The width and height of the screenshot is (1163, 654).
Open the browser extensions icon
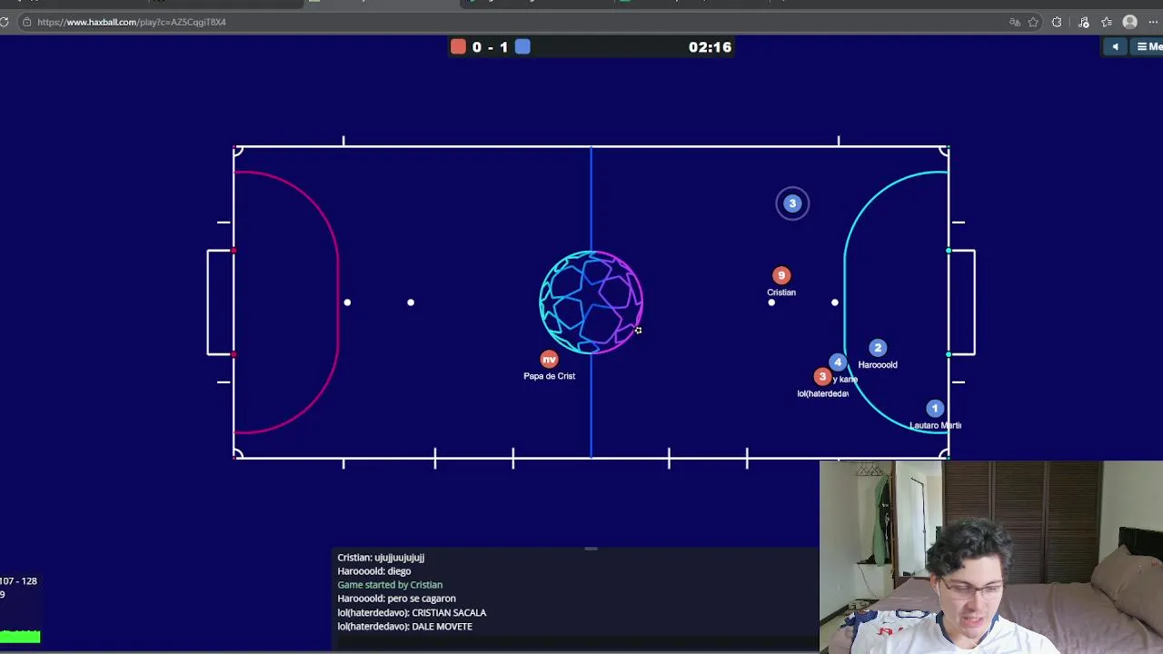pyautogui.click(x=1057, y=22)
